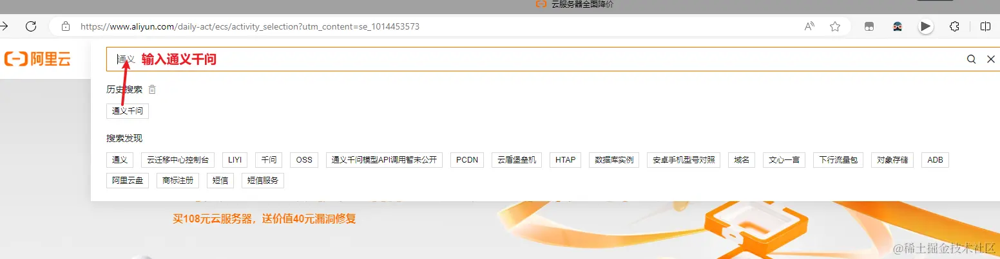Click the browser refresh icon
1000x259 pixels.
point(30,26)
